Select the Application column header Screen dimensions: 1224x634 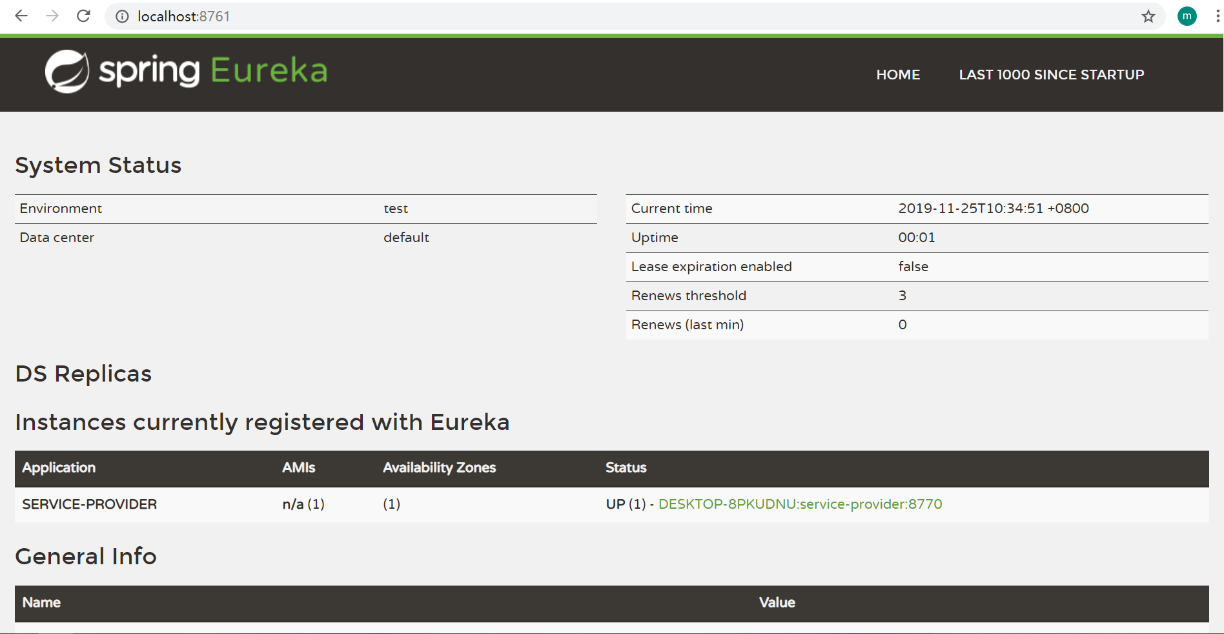tap(59, 467)
